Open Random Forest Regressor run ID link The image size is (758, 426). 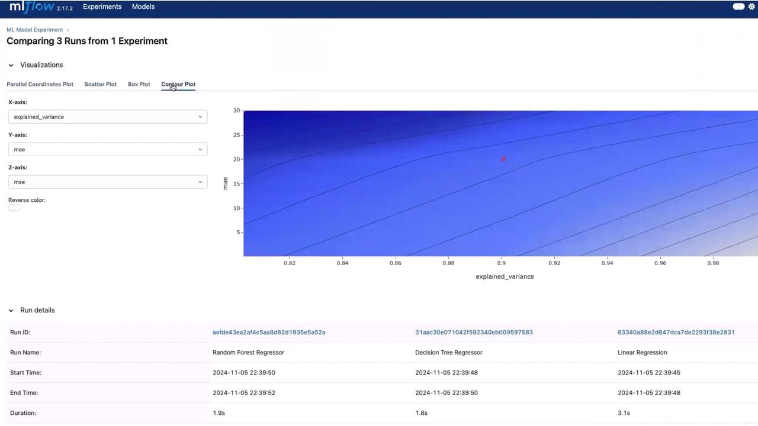[269, 332]
